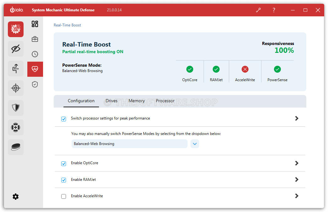This screenshot has height=212, width=328.
Task: Open the shield checkmark security icon
Action: (x=35, y=84)
